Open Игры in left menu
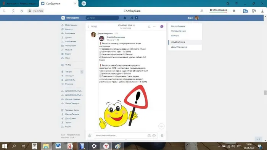Image resolution: width=267 pixels, height=150 pixels. pos(68,58)
